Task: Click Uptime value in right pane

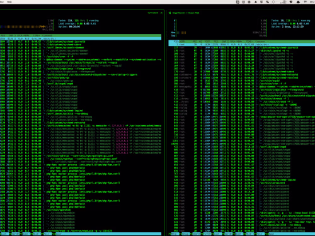Action: click(293, 26)
